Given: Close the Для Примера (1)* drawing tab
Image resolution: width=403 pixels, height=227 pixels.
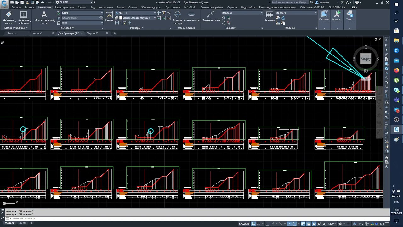Looking at the screenshot, I should click(x=81, y=33).
